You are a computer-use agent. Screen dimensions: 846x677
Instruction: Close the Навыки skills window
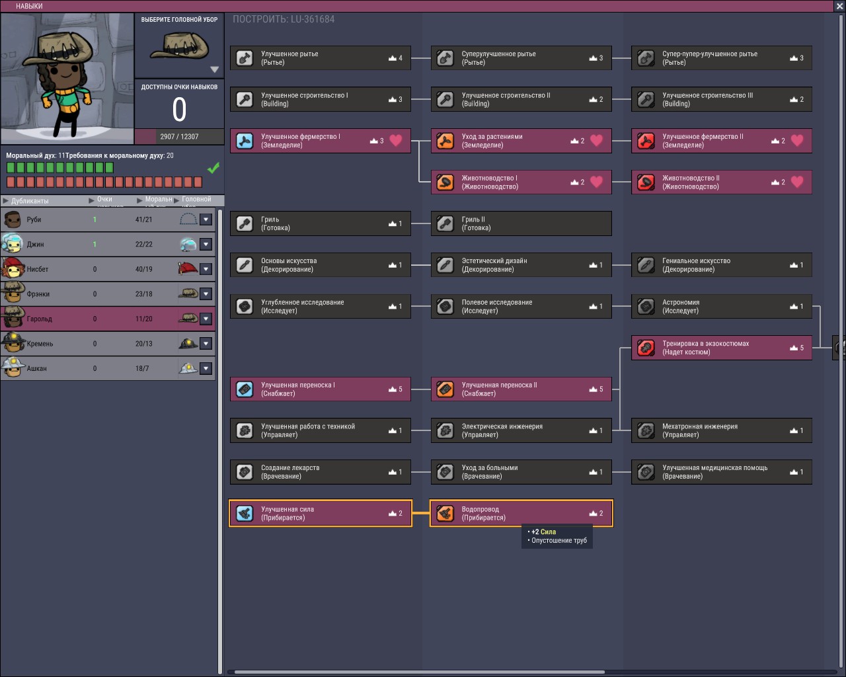click(x=839, y=6)
